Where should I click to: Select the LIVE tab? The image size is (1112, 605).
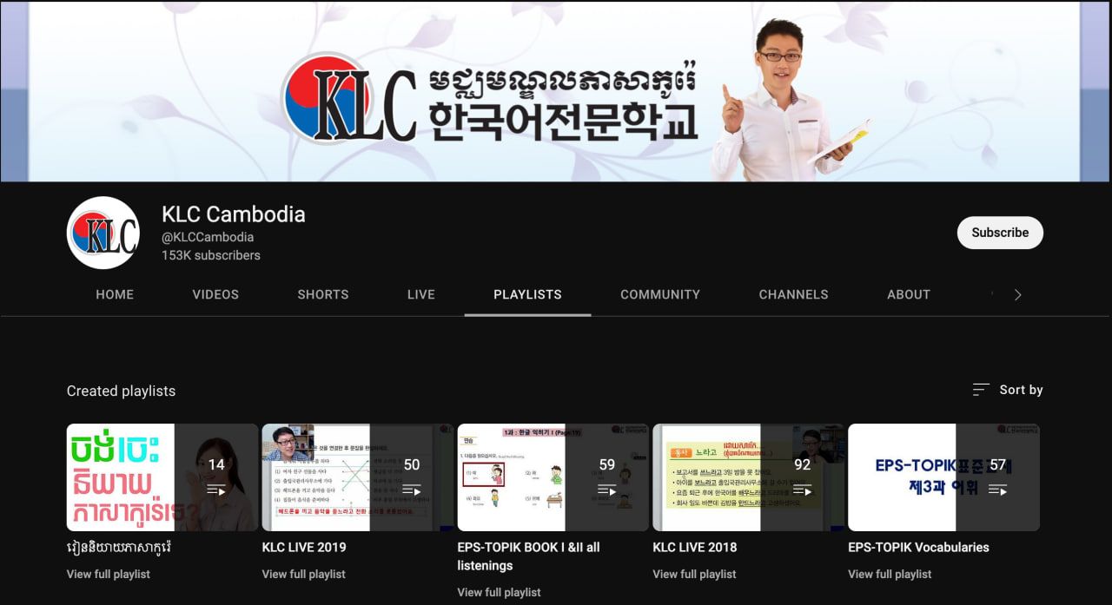click(x=421, y=294)
